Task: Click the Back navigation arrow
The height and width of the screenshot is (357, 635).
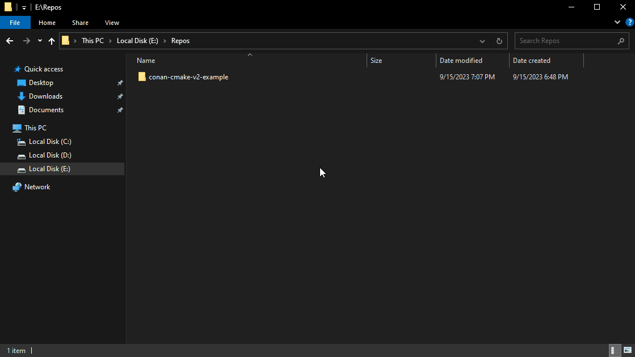Action: pos(10,41)
